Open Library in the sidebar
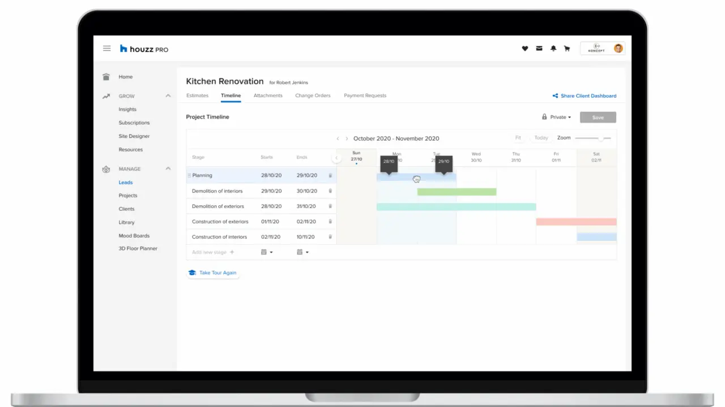The height and width of the screenshot is (407, 725). 127,223
